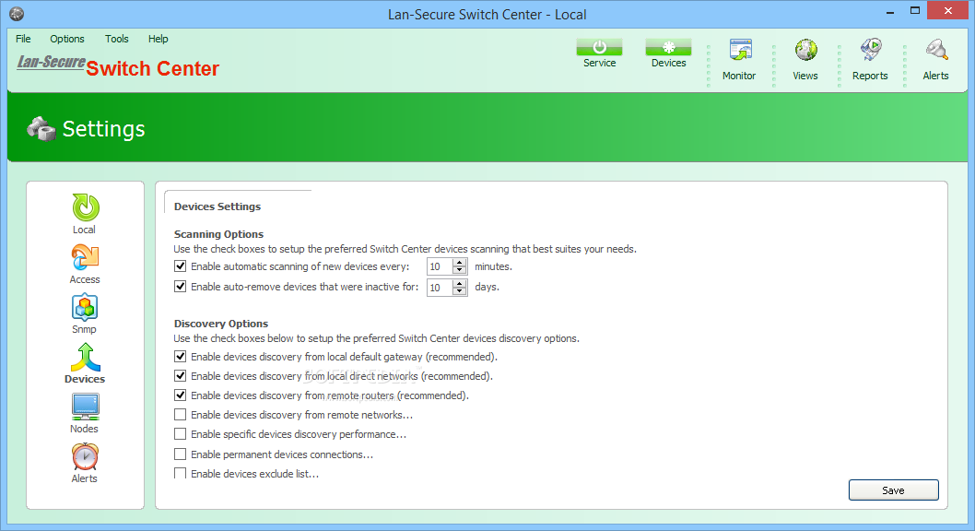The width and height of the screenshot is (975, 531).
Task: Toggle automatic scanning of new devices
Action: (181, 266)
